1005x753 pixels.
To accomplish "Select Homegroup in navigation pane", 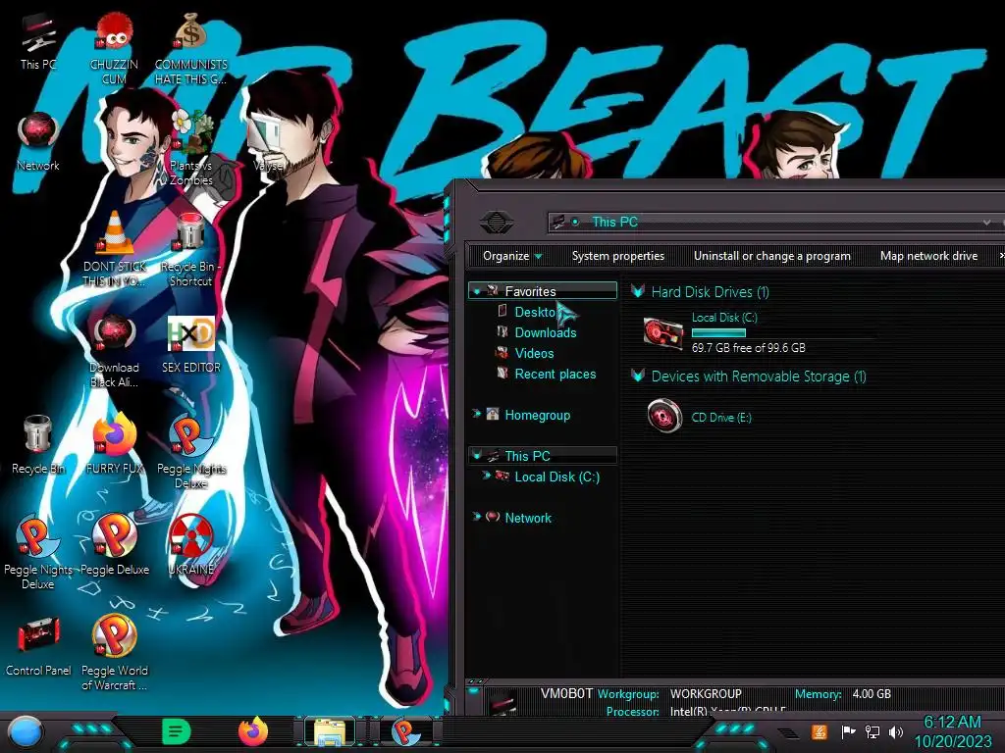I will point(537,415).
